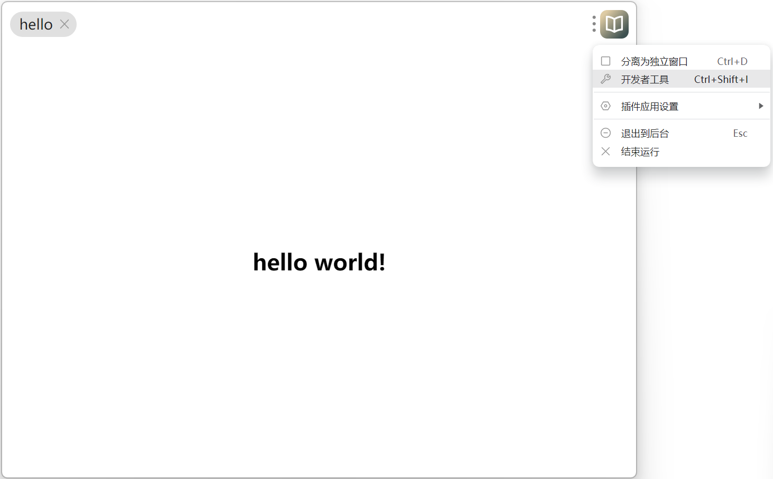Screen dimensions: 773x479
Task: Open the 插件应用设置 settings entry
Action: [x=649, y=106]
